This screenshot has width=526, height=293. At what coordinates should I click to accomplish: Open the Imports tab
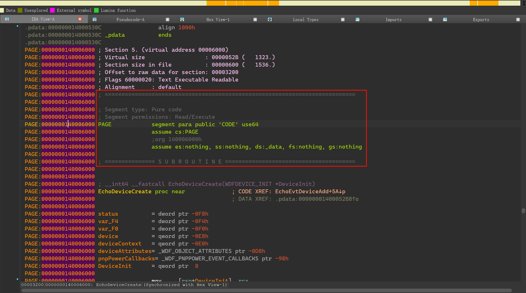(x=393, y=20)
